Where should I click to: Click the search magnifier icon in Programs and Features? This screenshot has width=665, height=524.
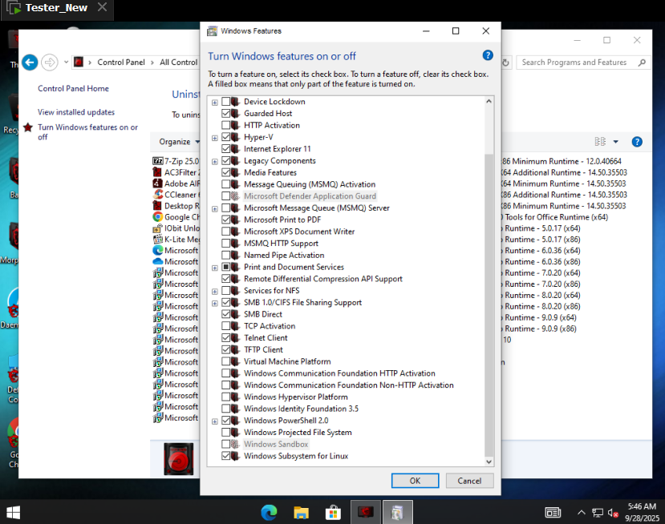tap(642, 62)
